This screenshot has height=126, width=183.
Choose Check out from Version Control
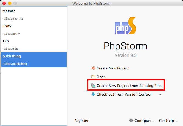[124, 94]
